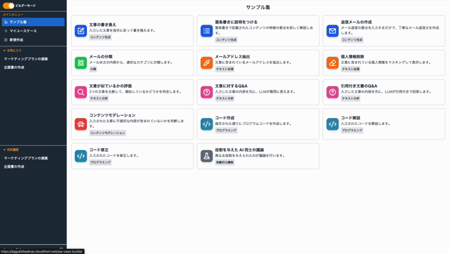Image resolution: width=449 pixels, height=254 pixels.
Task: Click the コード修正 code-brackets icon
Action: click(x=81, y=156)
